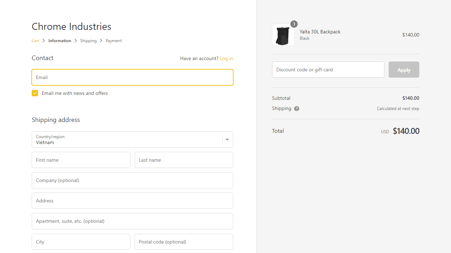Focus the Address field

click(132, 201)
